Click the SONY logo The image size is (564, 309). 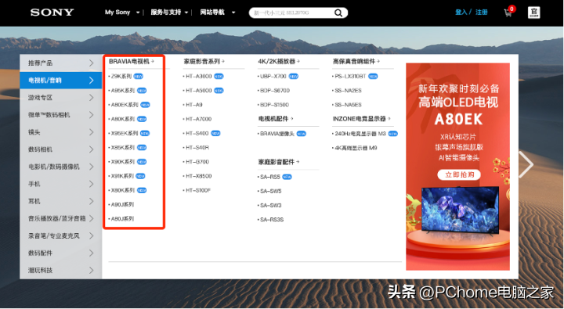click(52, 13)
